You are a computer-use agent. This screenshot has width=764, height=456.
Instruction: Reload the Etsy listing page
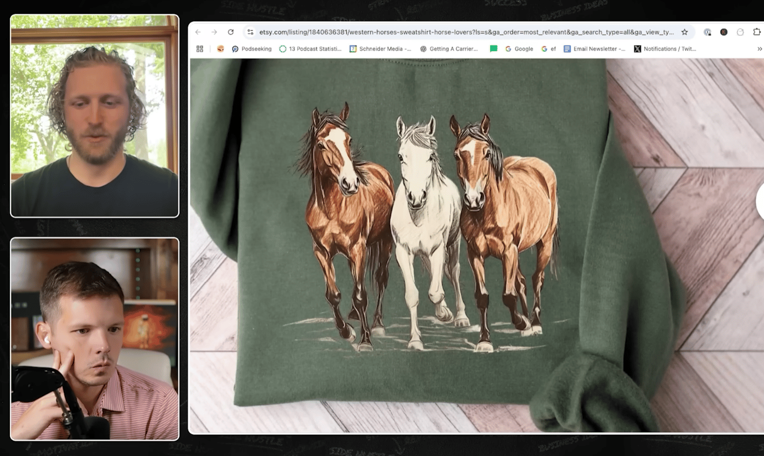(231, 32)
